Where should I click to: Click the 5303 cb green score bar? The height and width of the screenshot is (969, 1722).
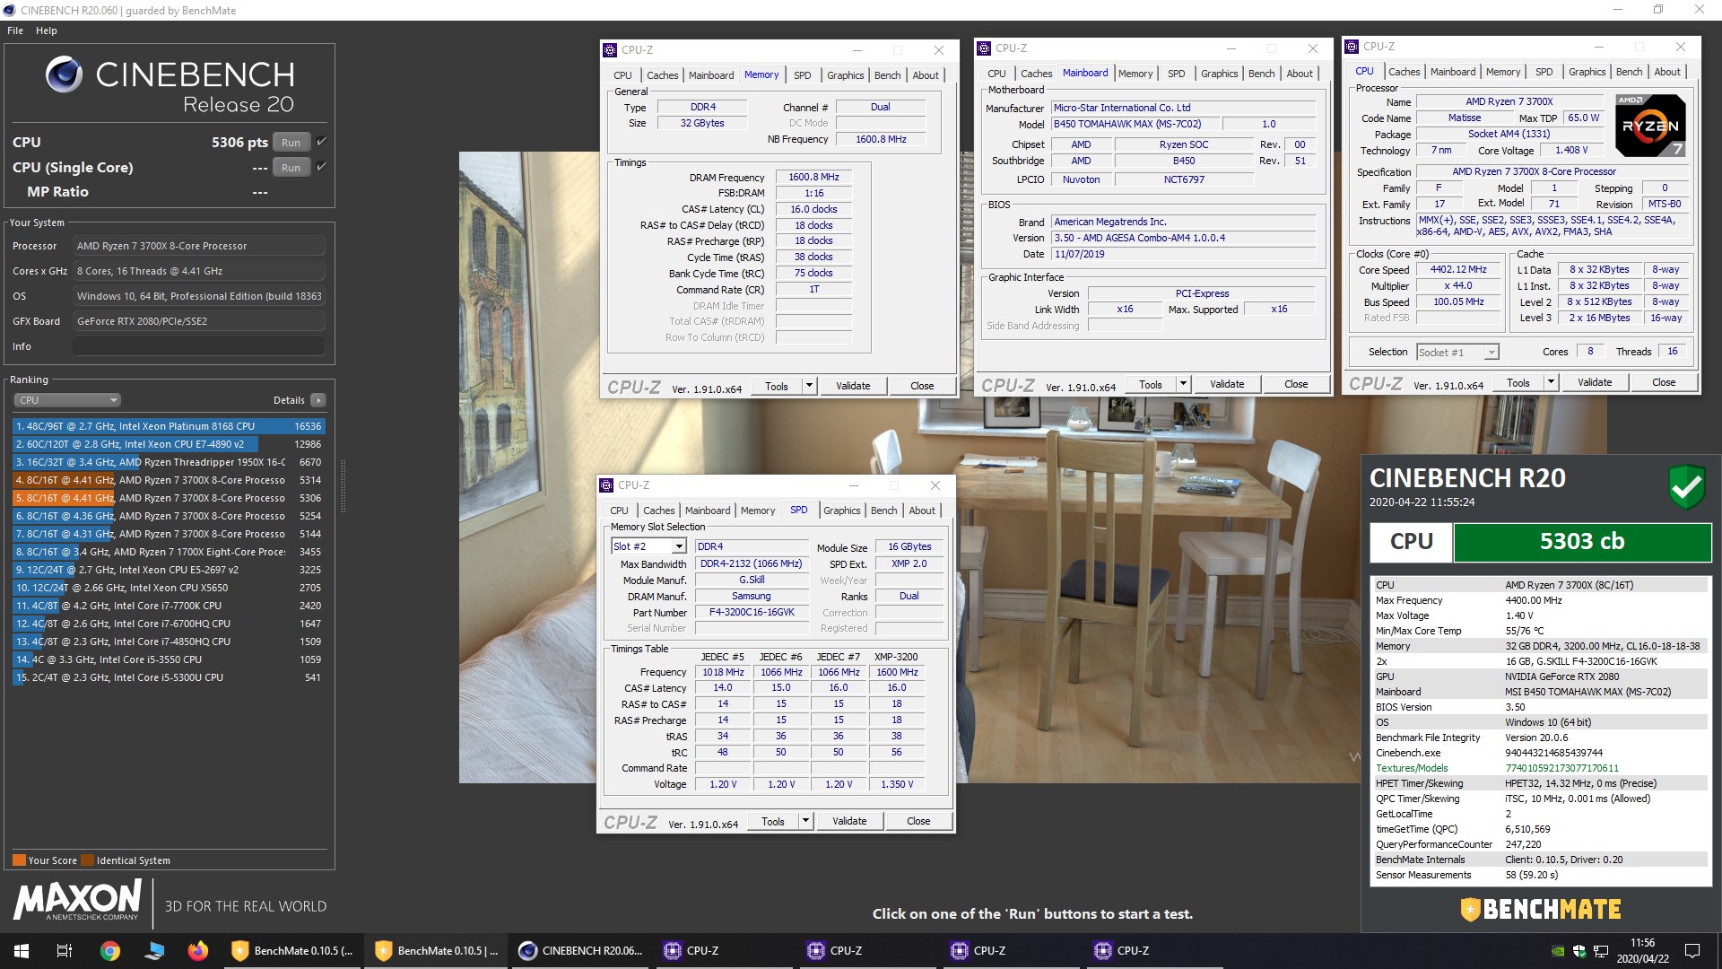[1582, 542]
